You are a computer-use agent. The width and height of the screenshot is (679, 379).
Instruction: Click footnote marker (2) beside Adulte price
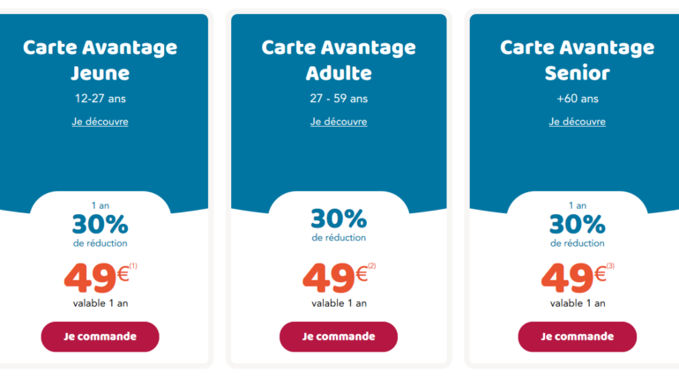click(x=371, y=266)
